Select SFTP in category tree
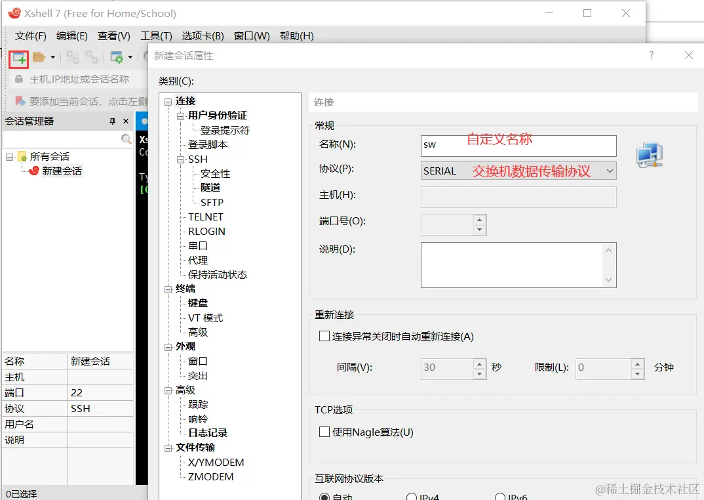 212,202
